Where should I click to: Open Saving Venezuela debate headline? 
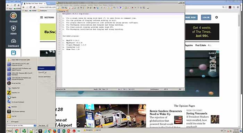197,114
